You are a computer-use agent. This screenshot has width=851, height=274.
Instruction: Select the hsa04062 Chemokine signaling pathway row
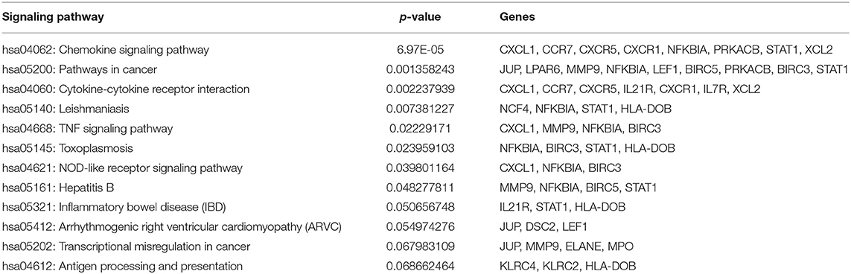tap(426, 51)
